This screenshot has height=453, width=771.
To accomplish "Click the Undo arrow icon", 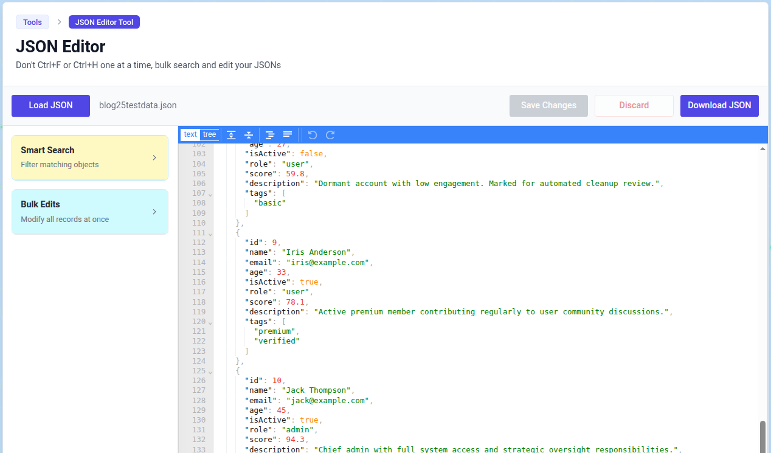I will [313, 135].
